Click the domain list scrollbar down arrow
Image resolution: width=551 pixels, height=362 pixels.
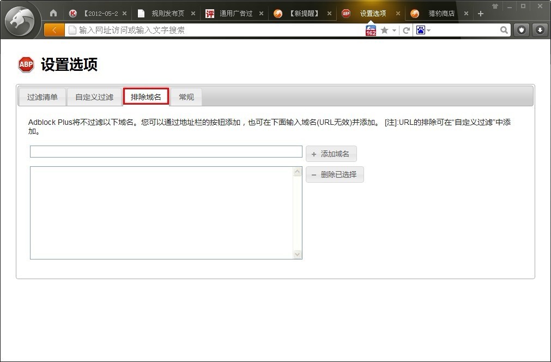pyautogui.click(x=297, y=255)
